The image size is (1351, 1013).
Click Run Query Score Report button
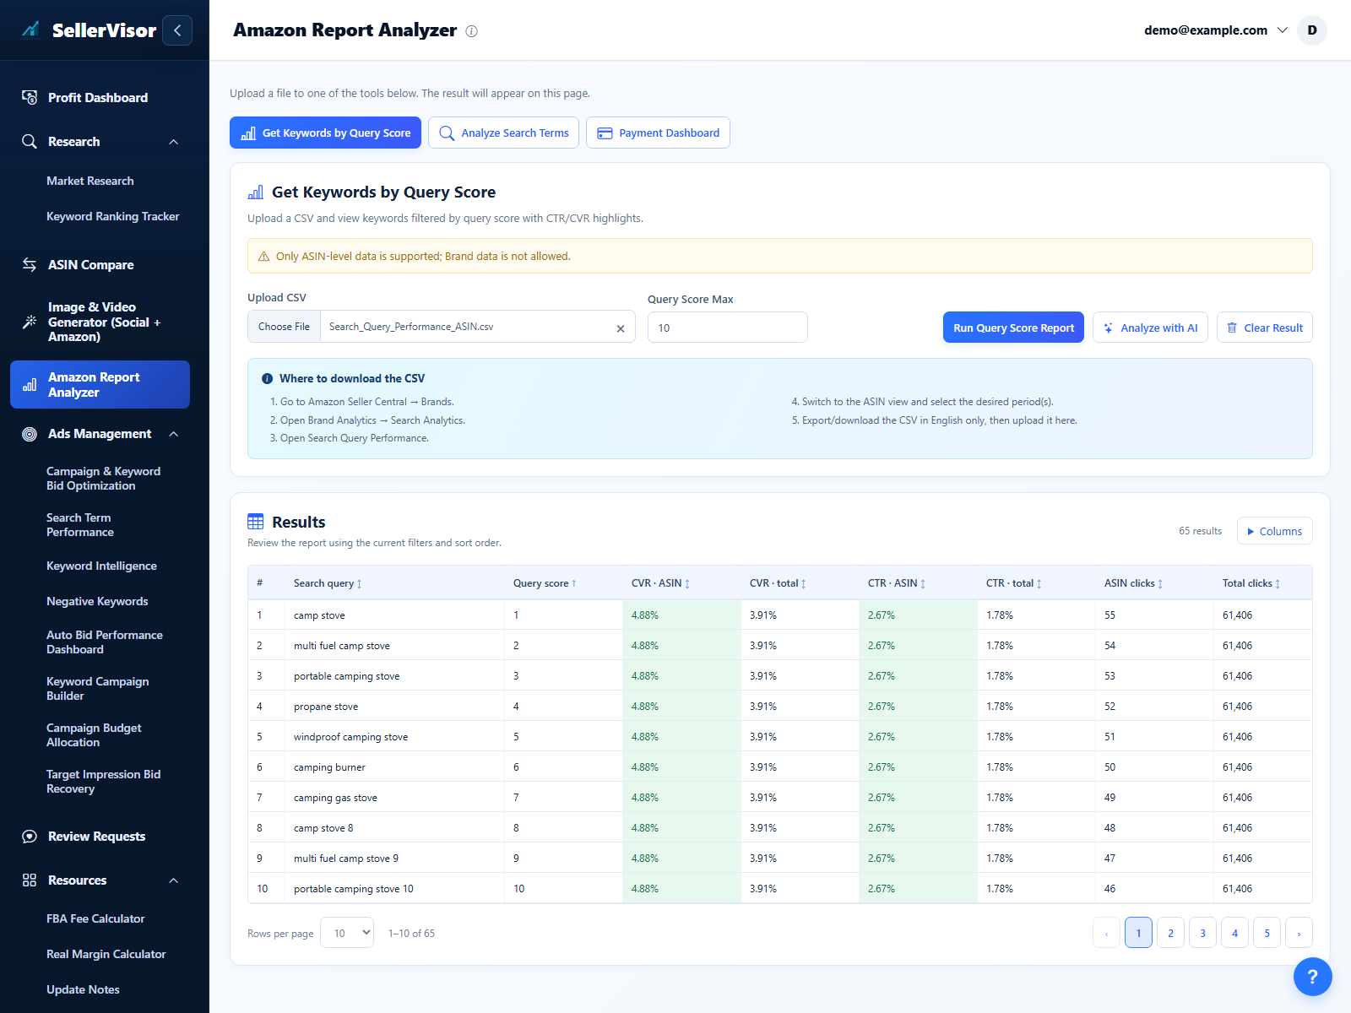pos(1013,328)
